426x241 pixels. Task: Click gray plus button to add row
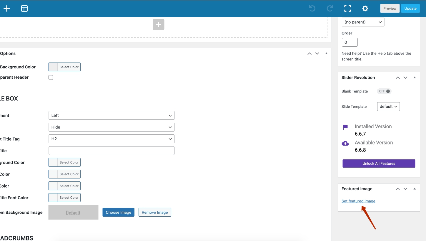tap(158, 25)
